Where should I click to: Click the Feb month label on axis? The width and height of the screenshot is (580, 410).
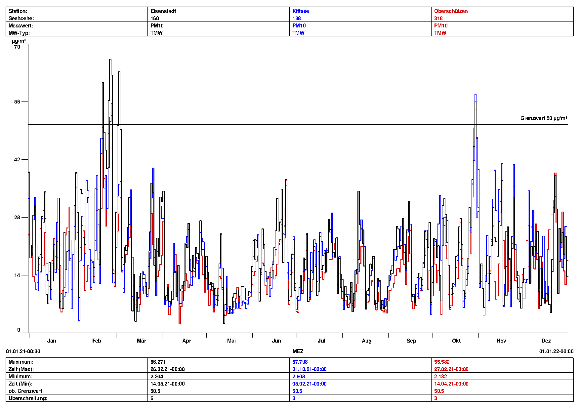click(97, 341)
